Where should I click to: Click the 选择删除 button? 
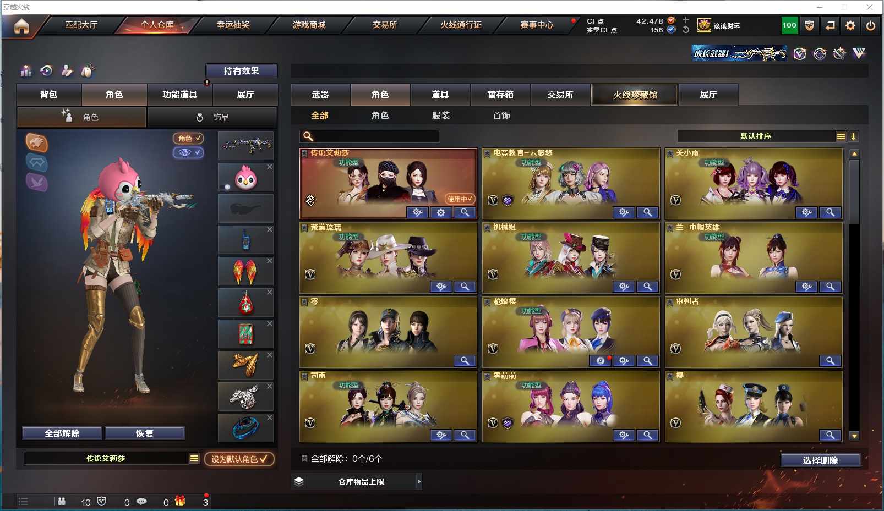tap(820, 460)
